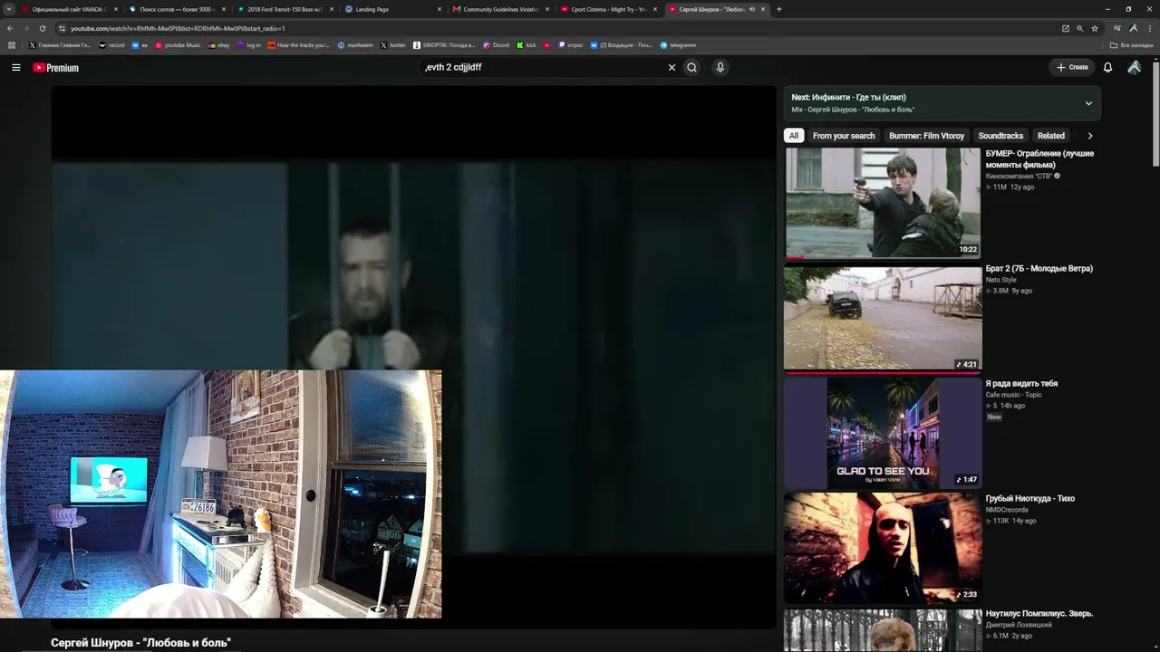This screenshot has width=1160, height=652.
Task: Select the From your search chip
Action: coord(844,136)
